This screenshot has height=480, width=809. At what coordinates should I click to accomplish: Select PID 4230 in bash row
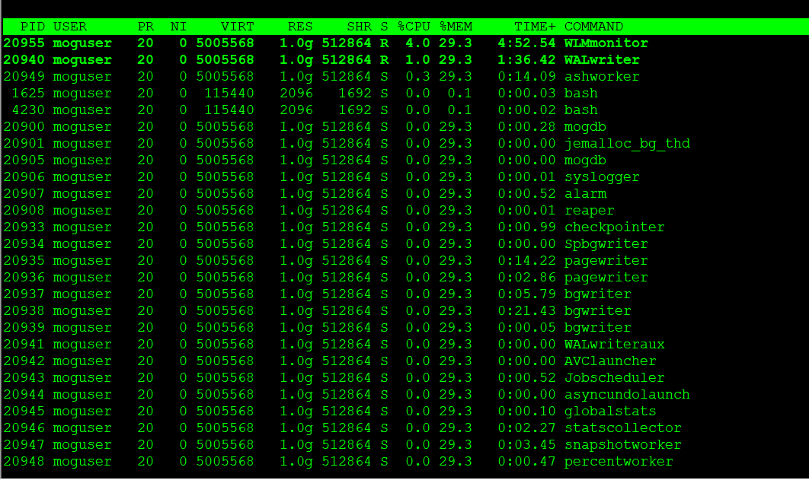(x=28, y=110)
